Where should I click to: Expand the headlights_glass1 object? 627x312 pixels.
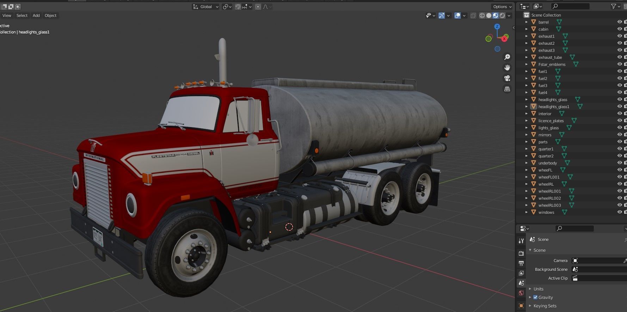[x=527, y=107]
